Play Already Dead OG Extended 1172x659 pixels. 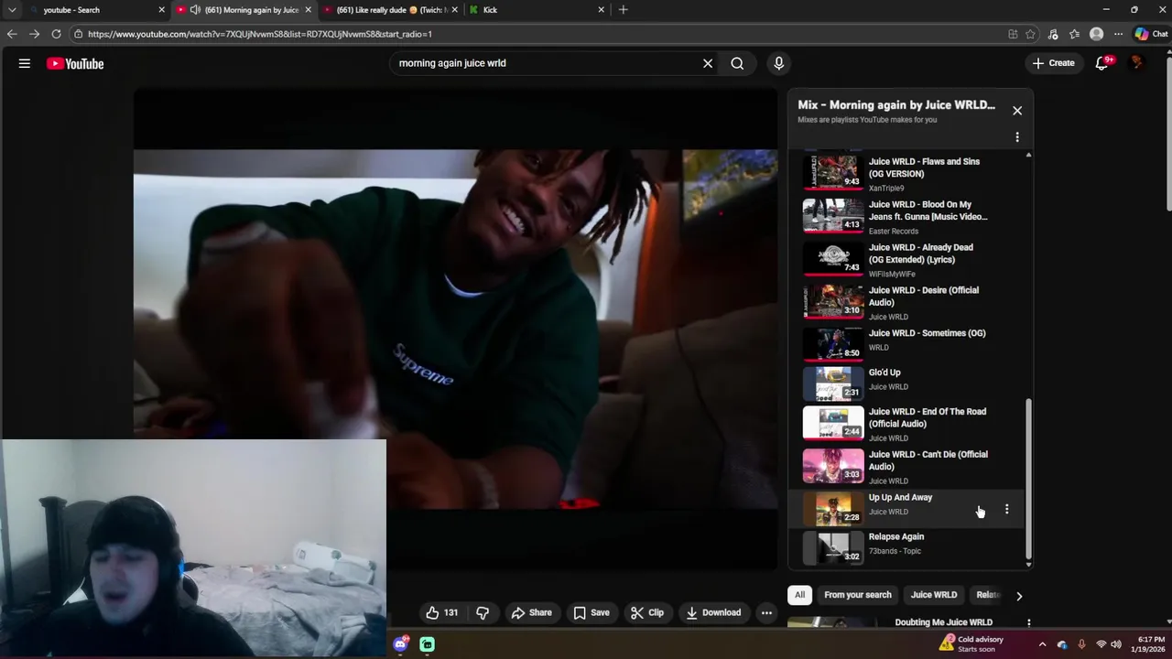(x=906, y=259)
